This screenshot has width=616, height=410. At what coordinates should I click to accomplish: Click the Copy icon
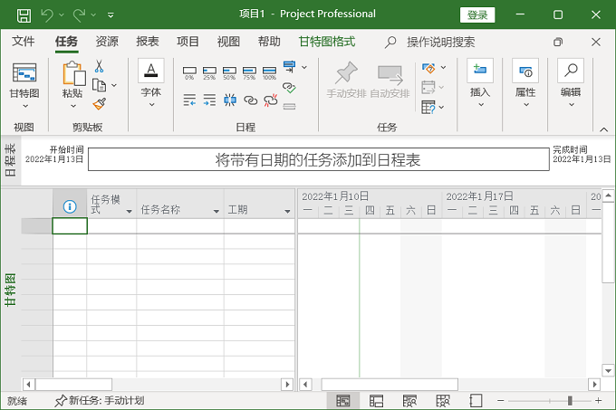point(99,85)
